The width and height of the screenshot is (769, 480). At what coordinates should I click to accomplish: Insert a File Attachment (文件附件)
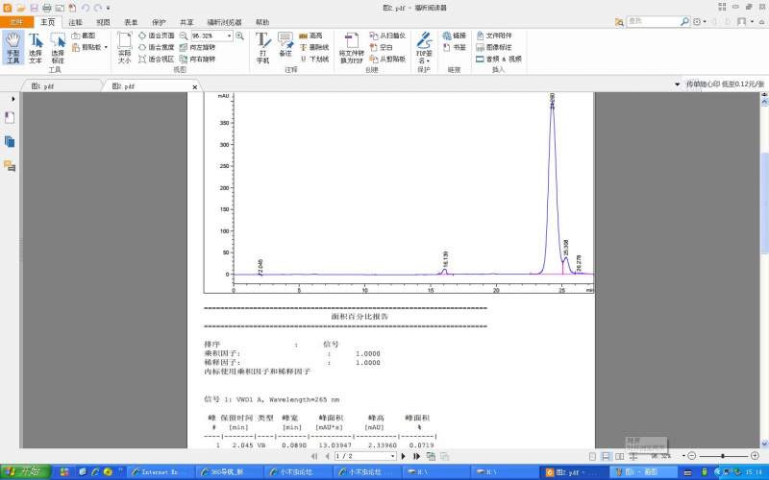[x=494, y=36]
